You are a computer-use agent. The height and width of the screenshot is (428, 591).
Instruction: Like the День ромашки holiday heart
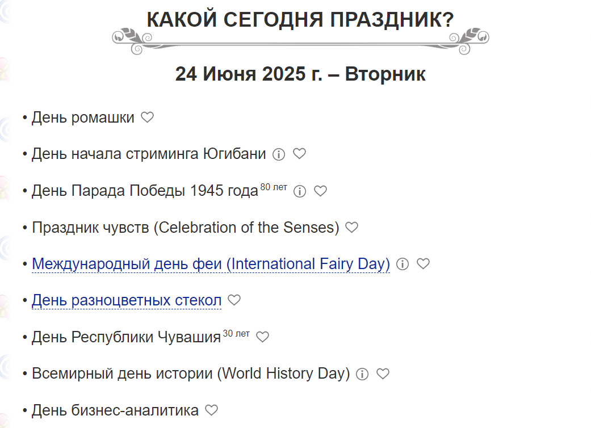148,117
